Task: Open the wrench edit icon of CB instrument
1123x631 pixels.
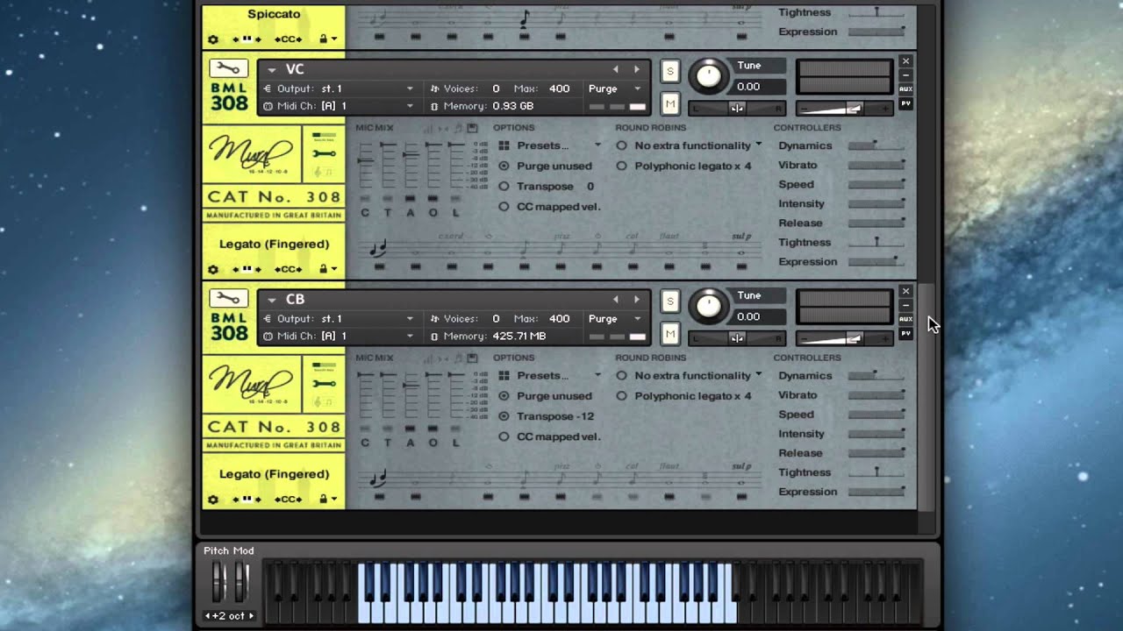Action: tap(228, 299)
